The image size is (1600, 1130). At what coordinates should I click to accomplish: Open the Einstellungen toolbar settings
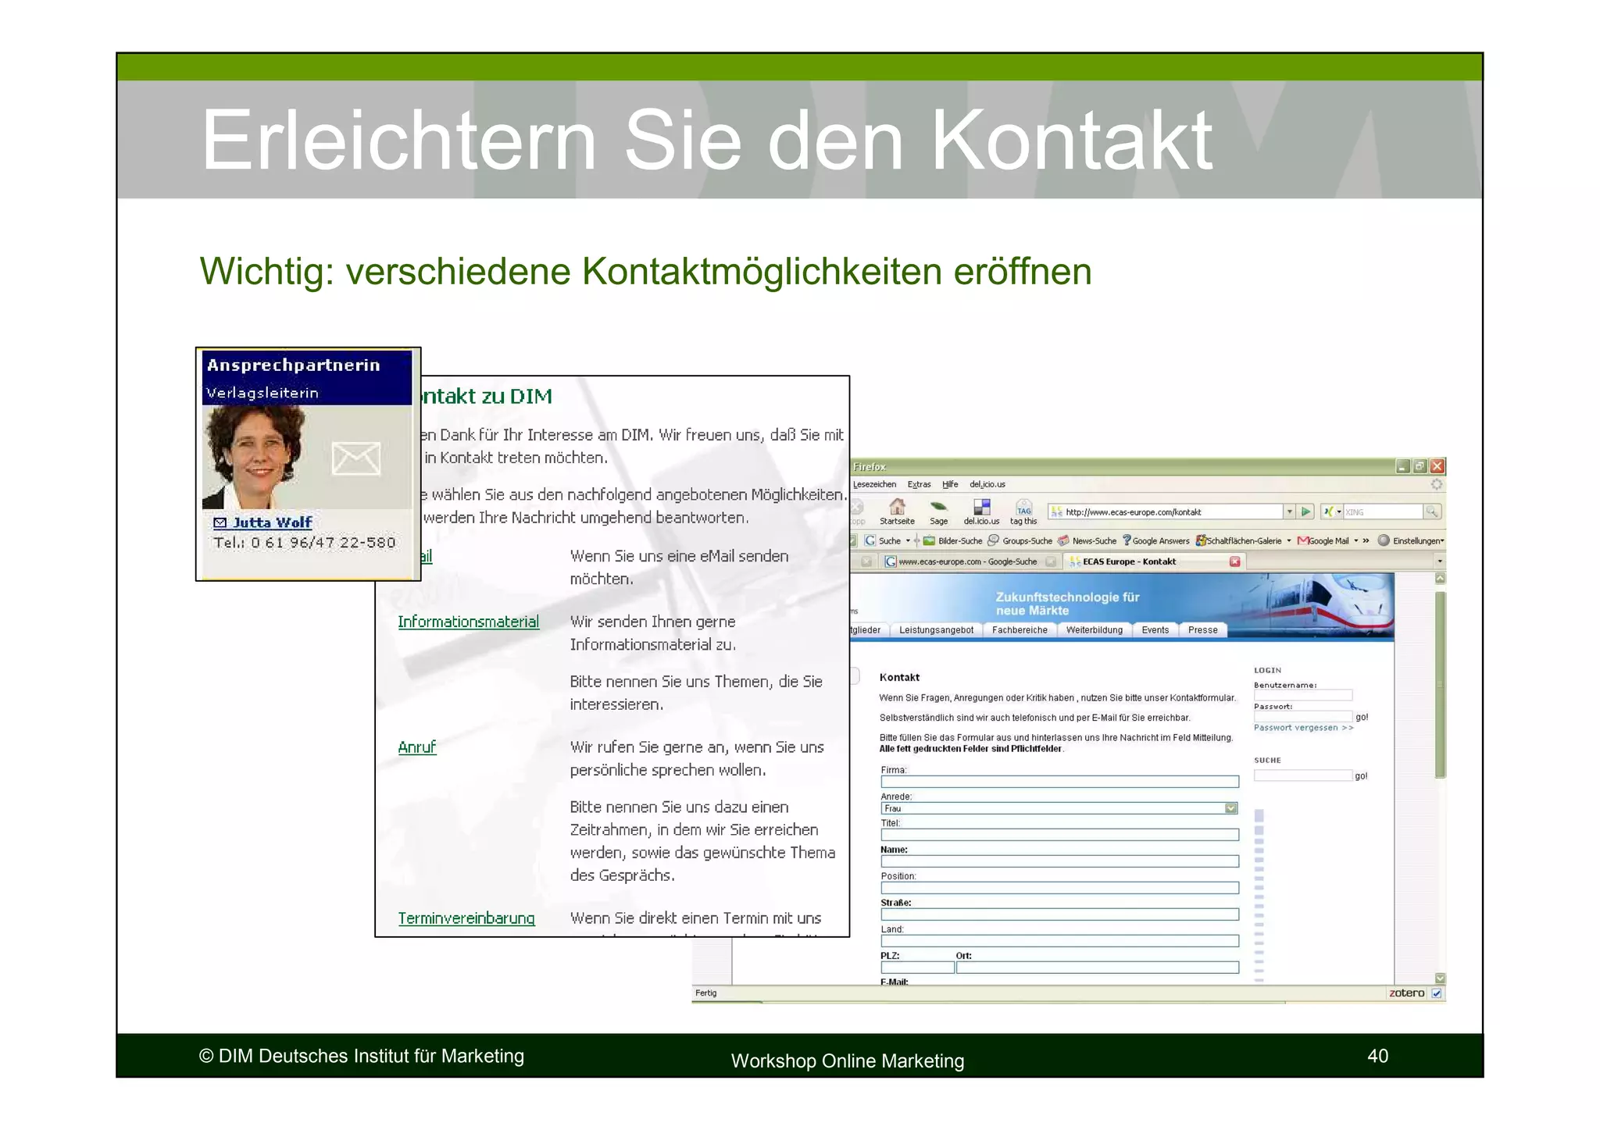[x=1411, y=540]
